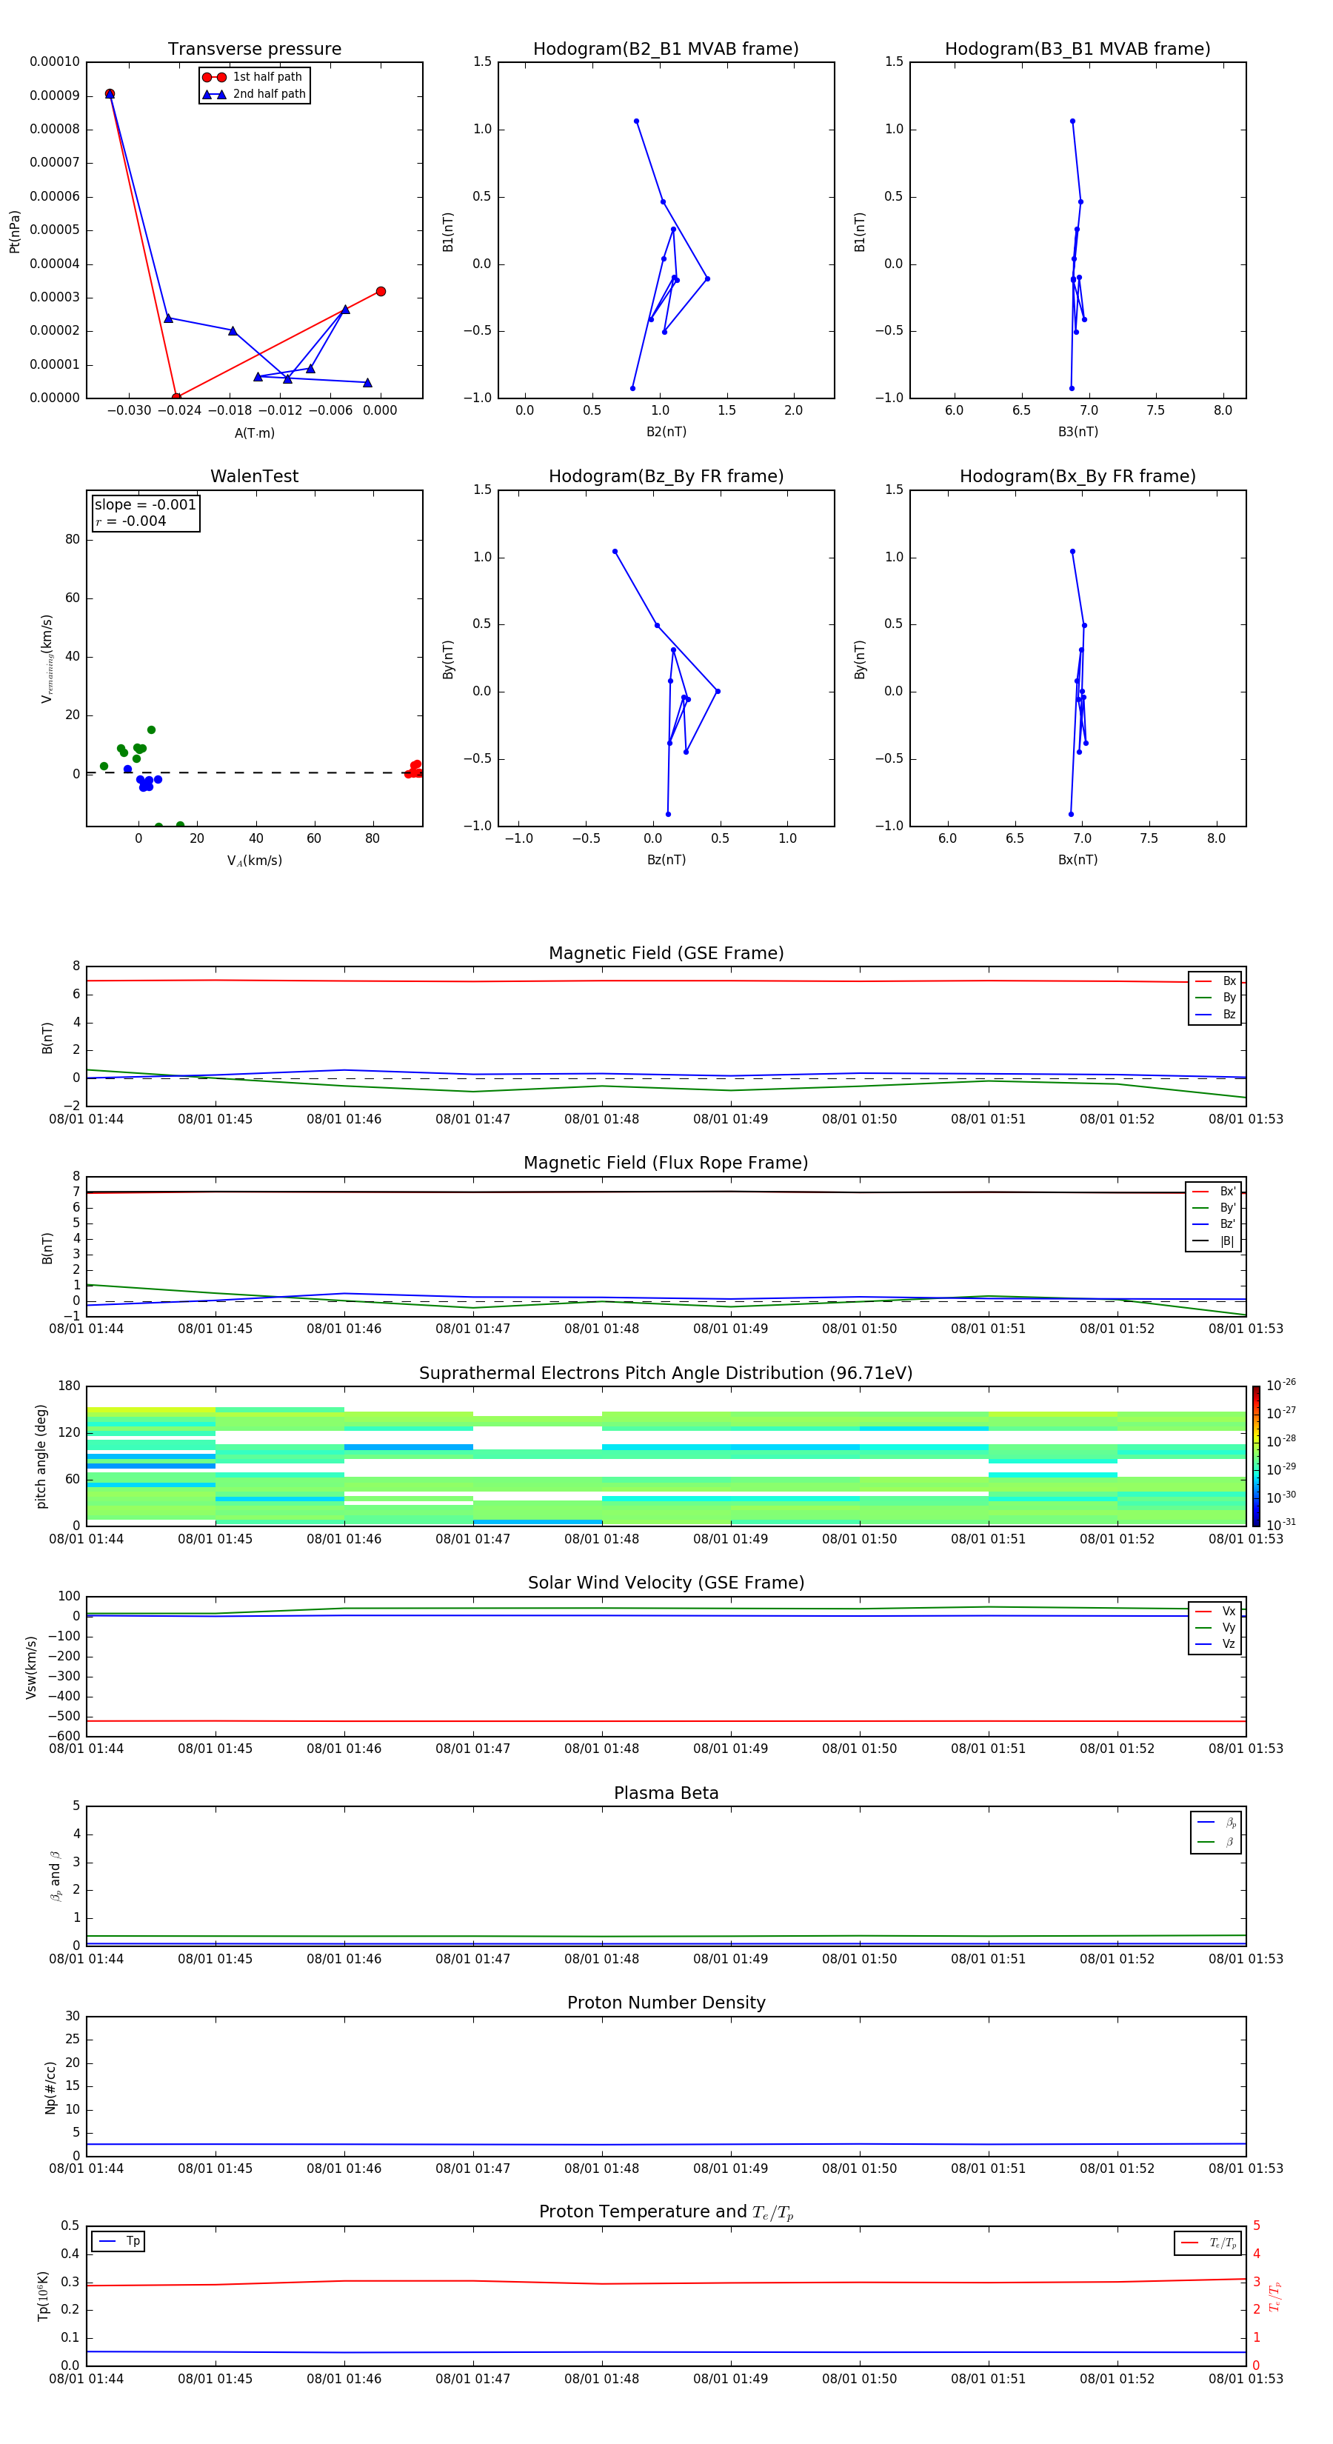Click the "Transverse pressure" plot title
This screenshot has width=1333, height=2444.
pyautogui.click(x=254, y=50)
